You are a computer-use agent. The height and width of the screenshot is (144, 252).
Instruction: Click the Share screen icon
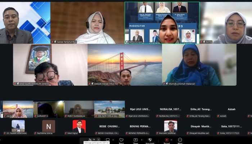click(136, 140)
